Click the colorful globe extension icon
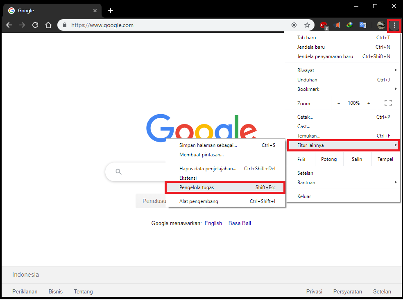Screen dimensions: 403x300 [349, 25]
